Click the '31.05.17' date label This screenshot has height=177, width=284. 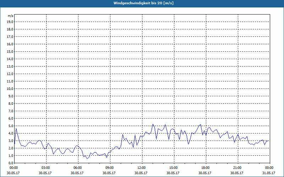coord(269,173)
